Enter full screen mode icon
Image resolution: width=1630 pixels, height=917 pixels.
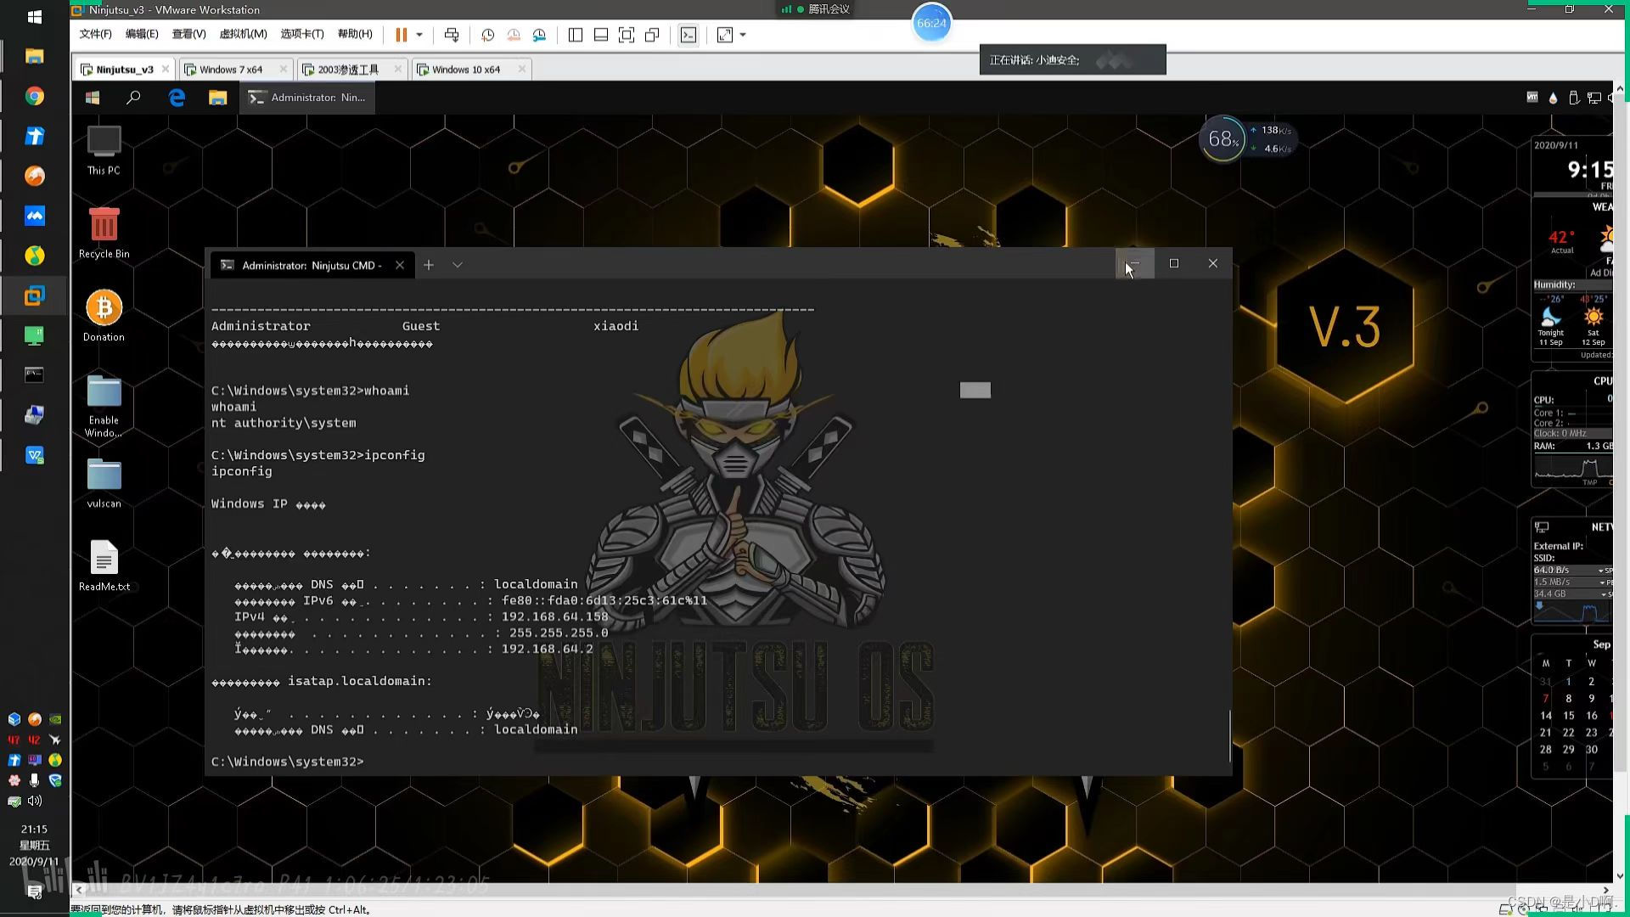(627, 35)
